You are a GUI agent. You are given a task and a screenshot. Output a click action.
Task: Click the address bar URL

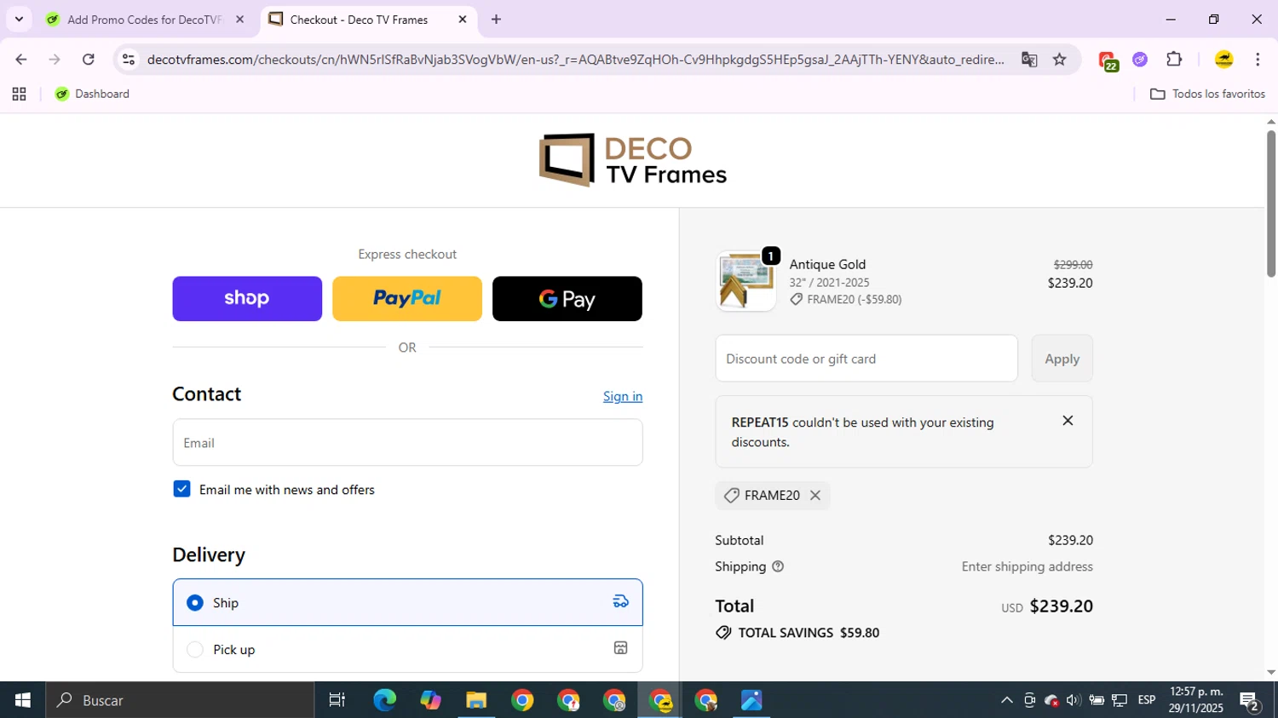pyautogui.click(x=575, y=60)
